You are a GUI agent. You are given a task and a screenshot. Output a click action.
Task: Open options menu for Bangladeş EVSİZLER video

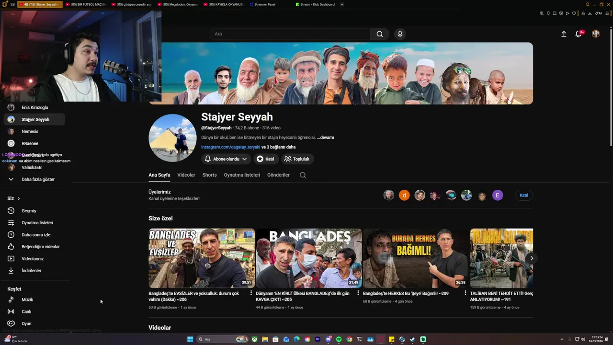click(x=251, y=293)
